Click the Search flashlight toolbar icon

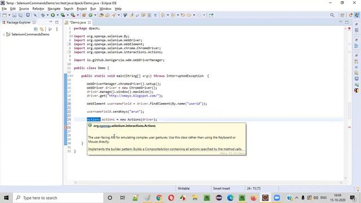[x=114, y=15]
